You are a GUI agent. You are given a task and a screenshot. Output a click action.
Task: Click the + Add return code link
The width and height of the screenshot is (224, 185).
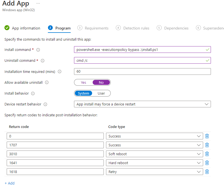[9, 183]
